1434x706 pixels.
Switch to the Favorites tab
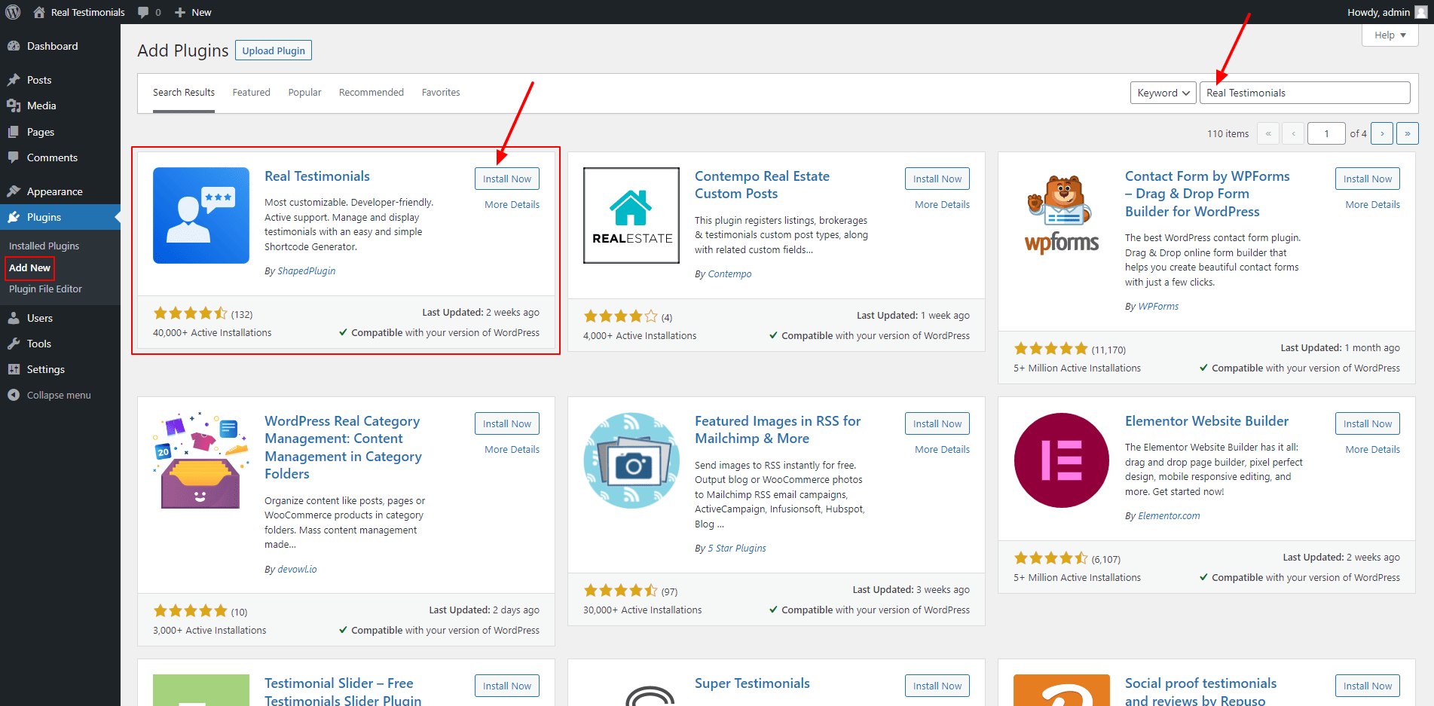pyautogui.click(x=441, y=93)
